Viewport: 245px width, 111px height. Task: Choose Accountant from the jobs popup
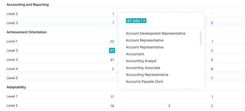pos(135,54)
